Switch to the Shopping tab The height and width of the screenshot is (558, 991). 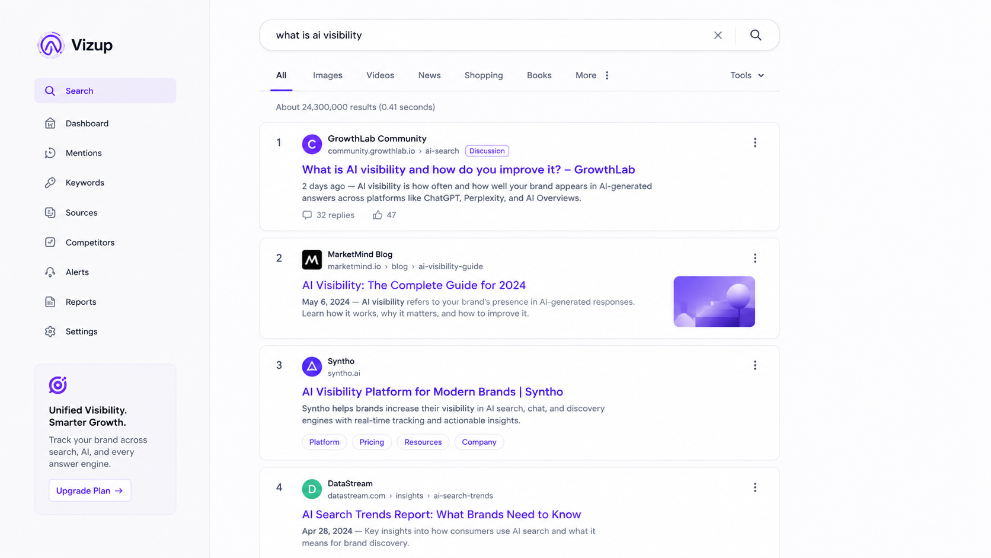click(x=484, y=75)
